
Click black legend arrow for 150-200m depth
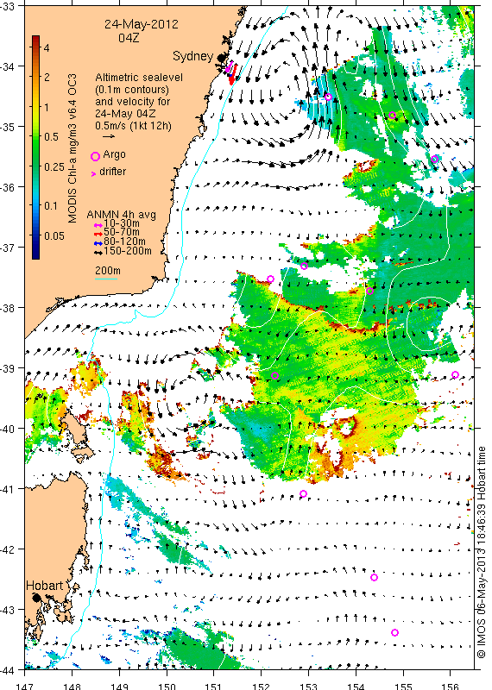point(98,253)
